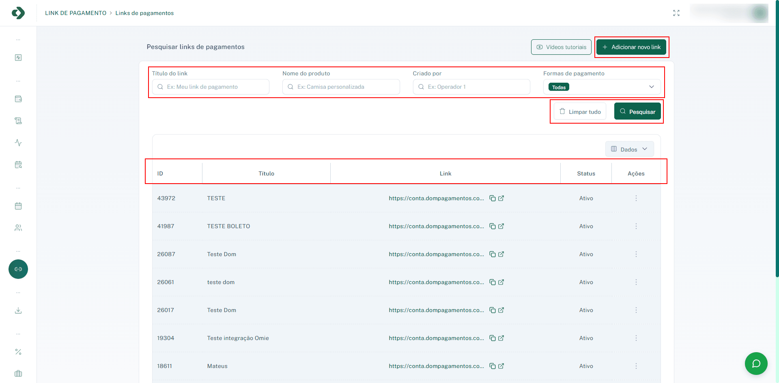Open the users sidebar icon
Viewport: 779px width, 383px height.
[x=18, y=228]
